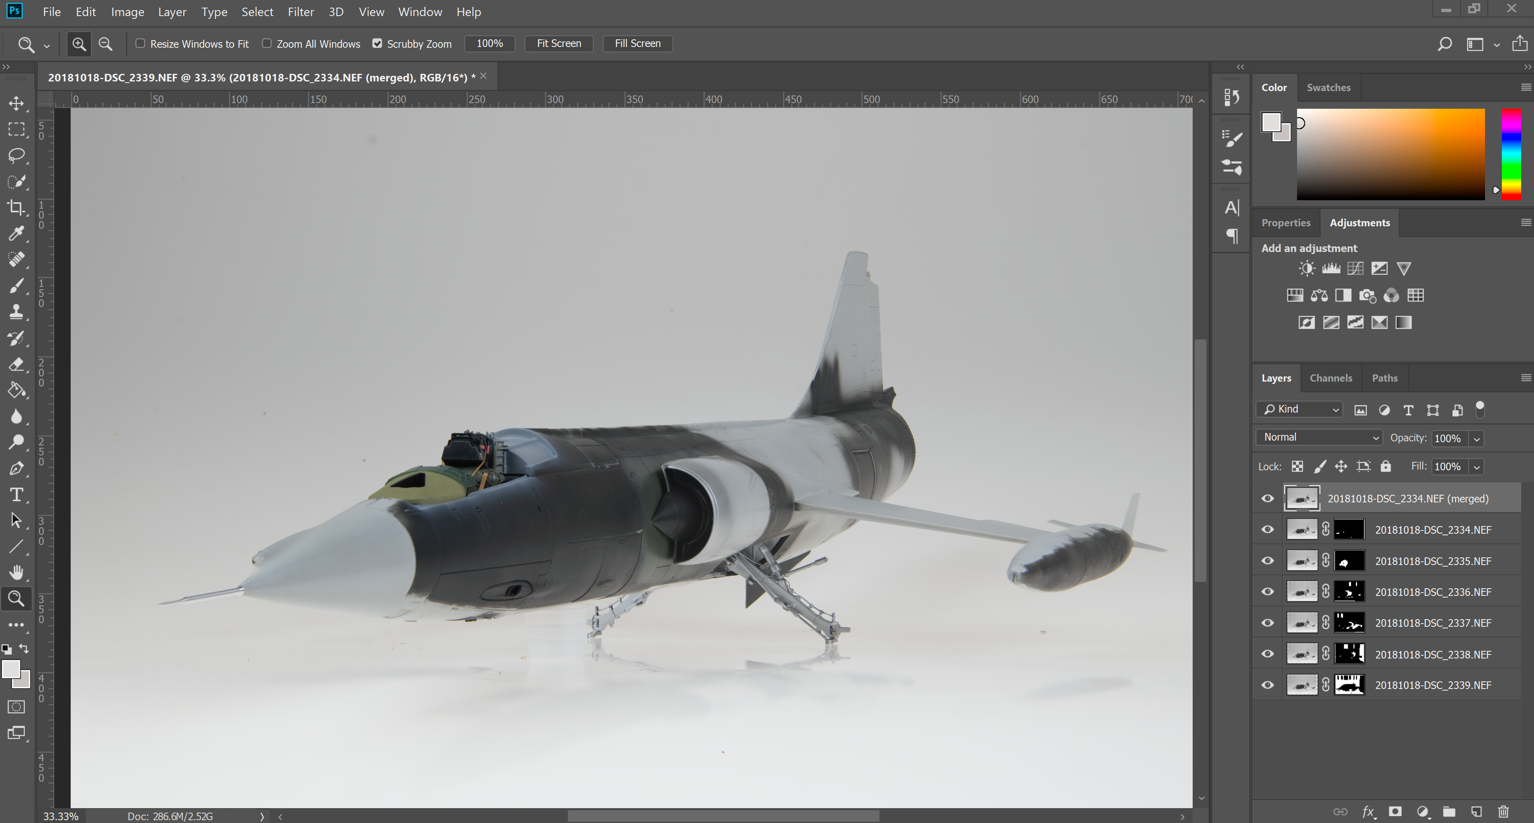This screenshot has height=823, width=1534.
Task: Enable Resize Windows to Fit checkbox
Action: coord(141,43)
